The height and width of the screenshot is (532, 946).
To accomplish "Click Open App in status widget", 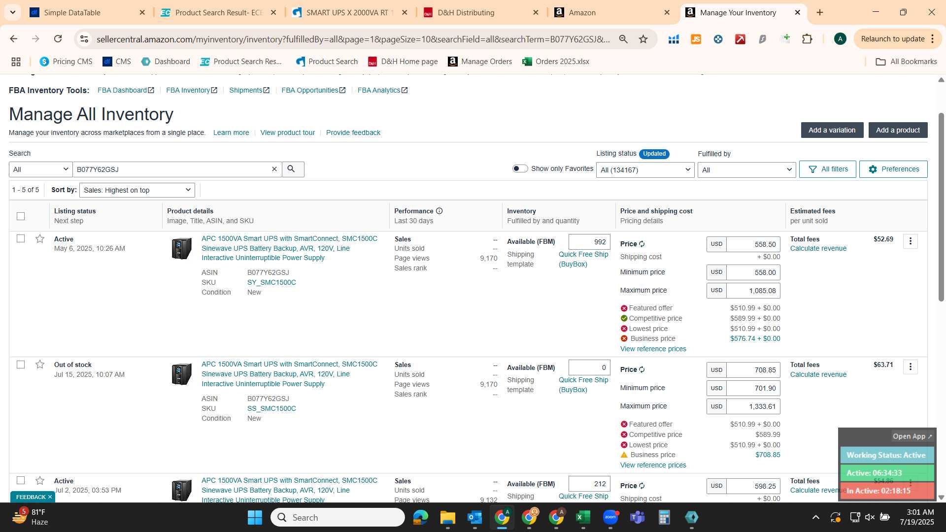I will (912, 436).
